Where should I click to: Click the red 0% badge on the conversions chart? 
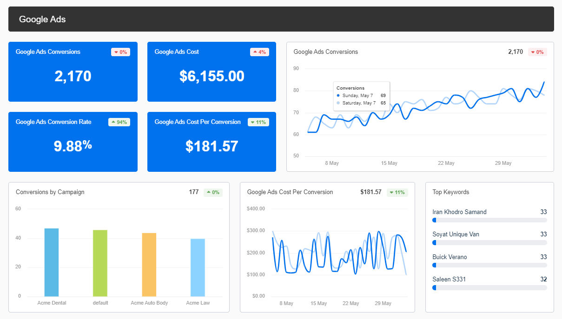(537, 52)
